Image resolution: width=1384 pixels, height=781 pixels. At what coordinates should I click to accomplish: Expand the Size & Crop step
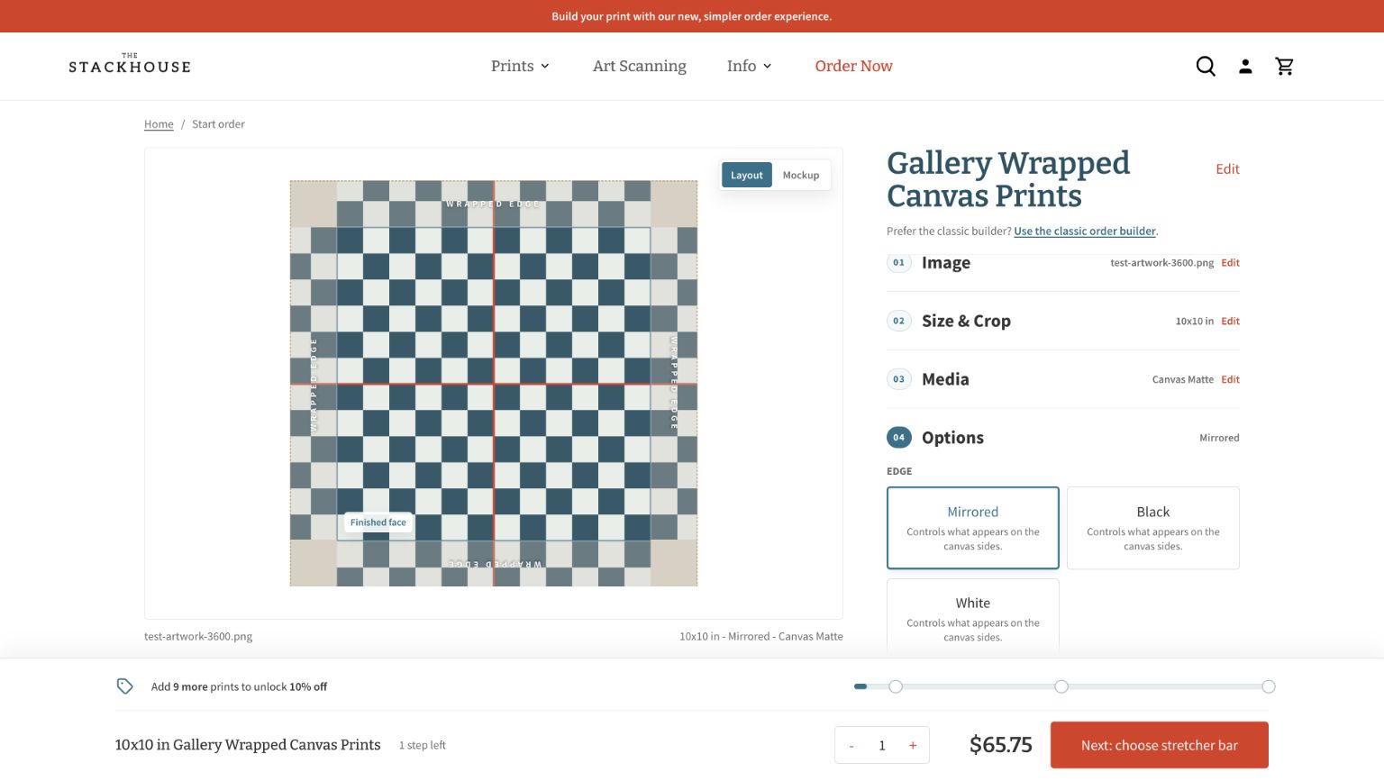coord(1063,321)
